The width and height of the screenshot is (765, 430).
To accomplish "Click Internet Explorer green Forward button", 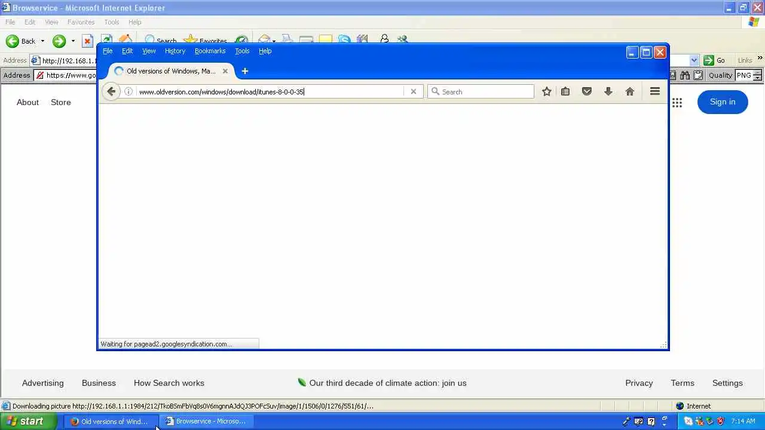I will click(59, 41).
